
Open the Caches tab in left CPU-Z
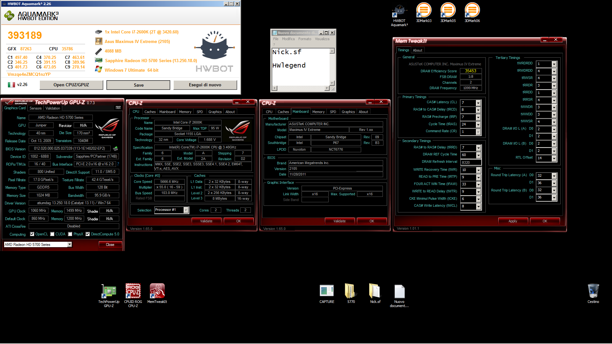point(150,112)
